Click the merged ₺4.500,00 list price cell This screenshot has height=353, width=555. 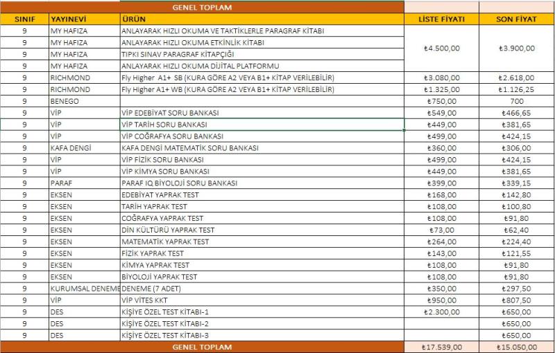tap(441, 48)
